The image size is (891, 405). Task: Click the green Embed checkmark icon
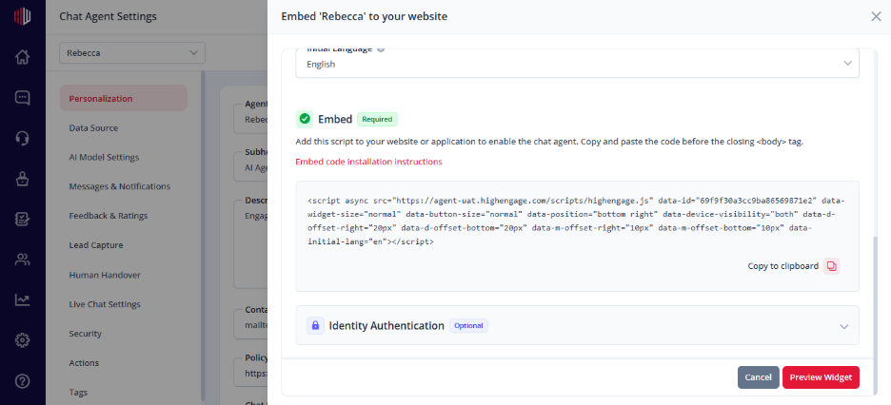tap(305, 119)
